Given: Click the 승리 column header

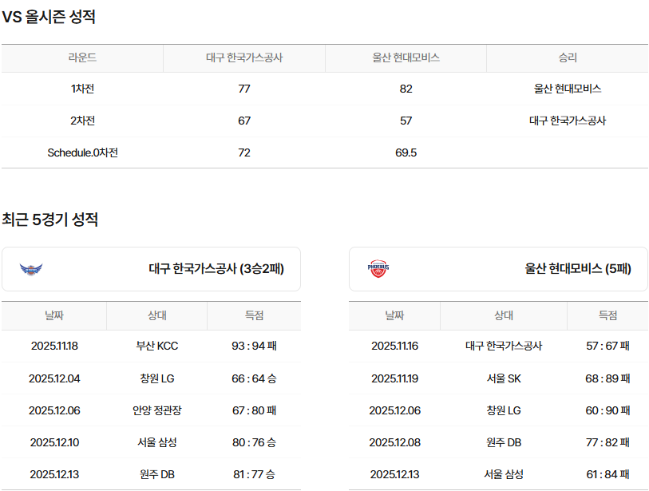Looking at the screenshot, I should coord(568,58).
